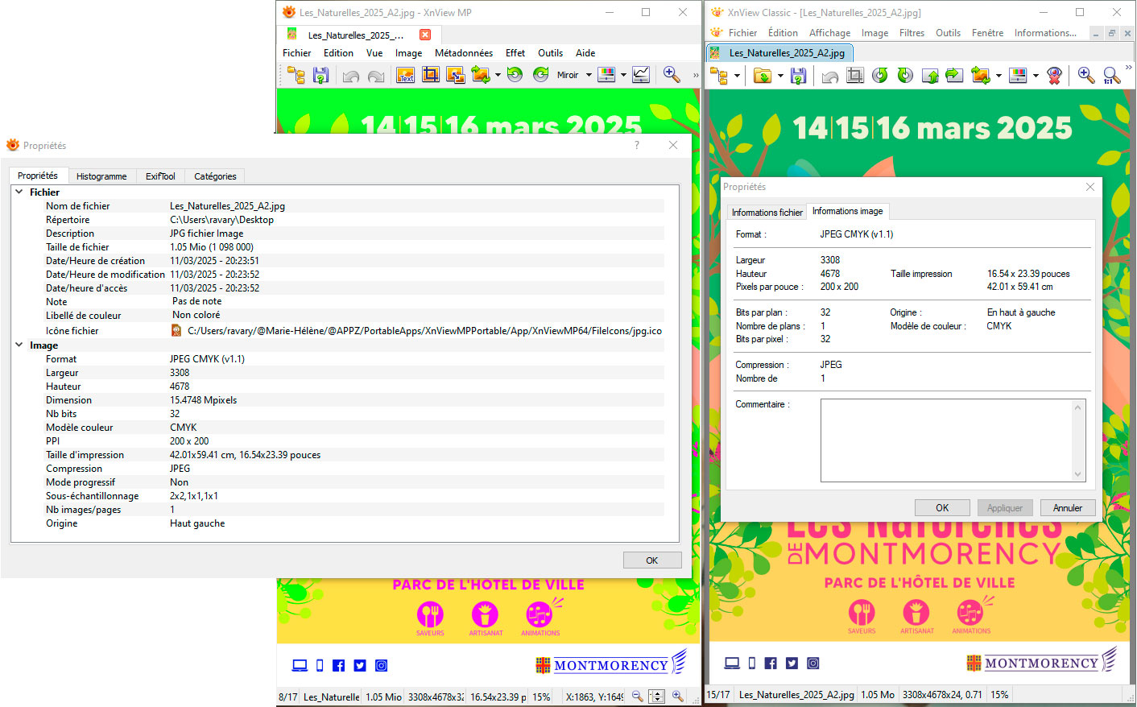The width and height of the screenshot is (1137, 707).
Task: Collapse the Image section in Propriétés
Action: click(19, 345)
